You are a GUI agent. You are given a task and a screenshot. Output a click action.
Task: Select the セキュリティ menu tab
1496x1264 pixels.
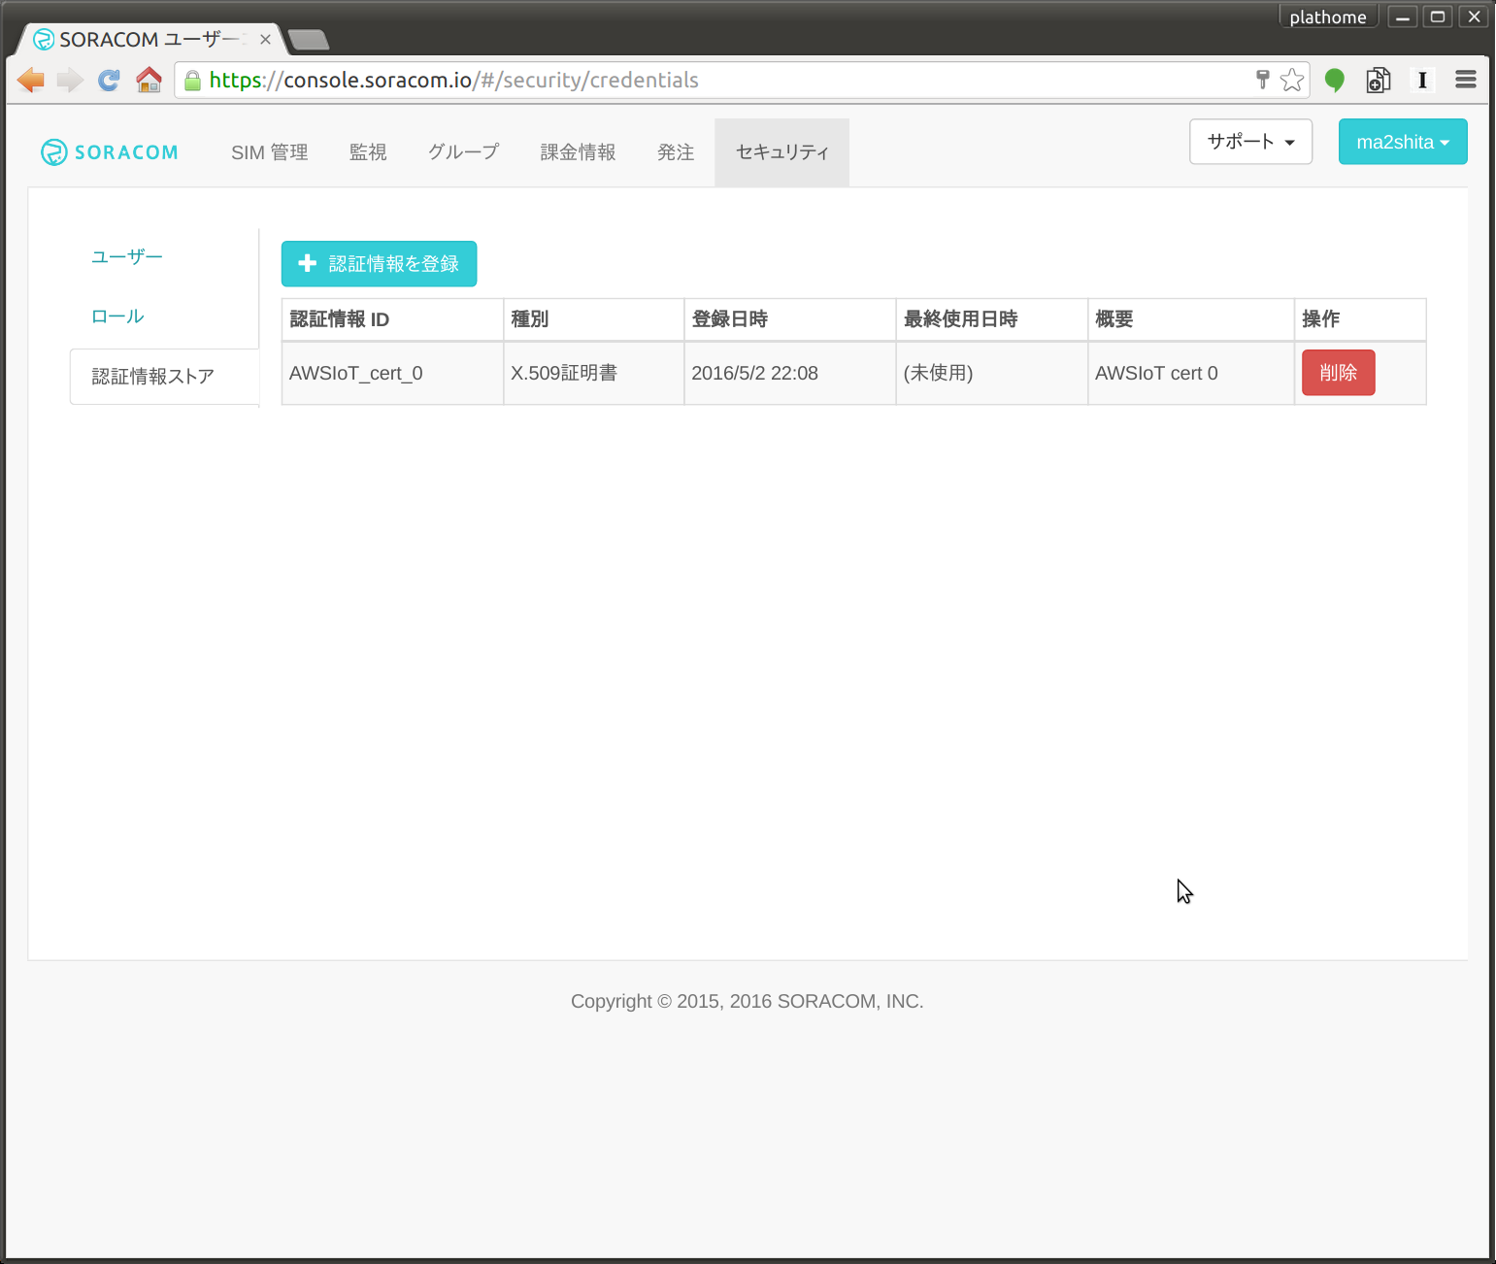(x=782, y=152)
